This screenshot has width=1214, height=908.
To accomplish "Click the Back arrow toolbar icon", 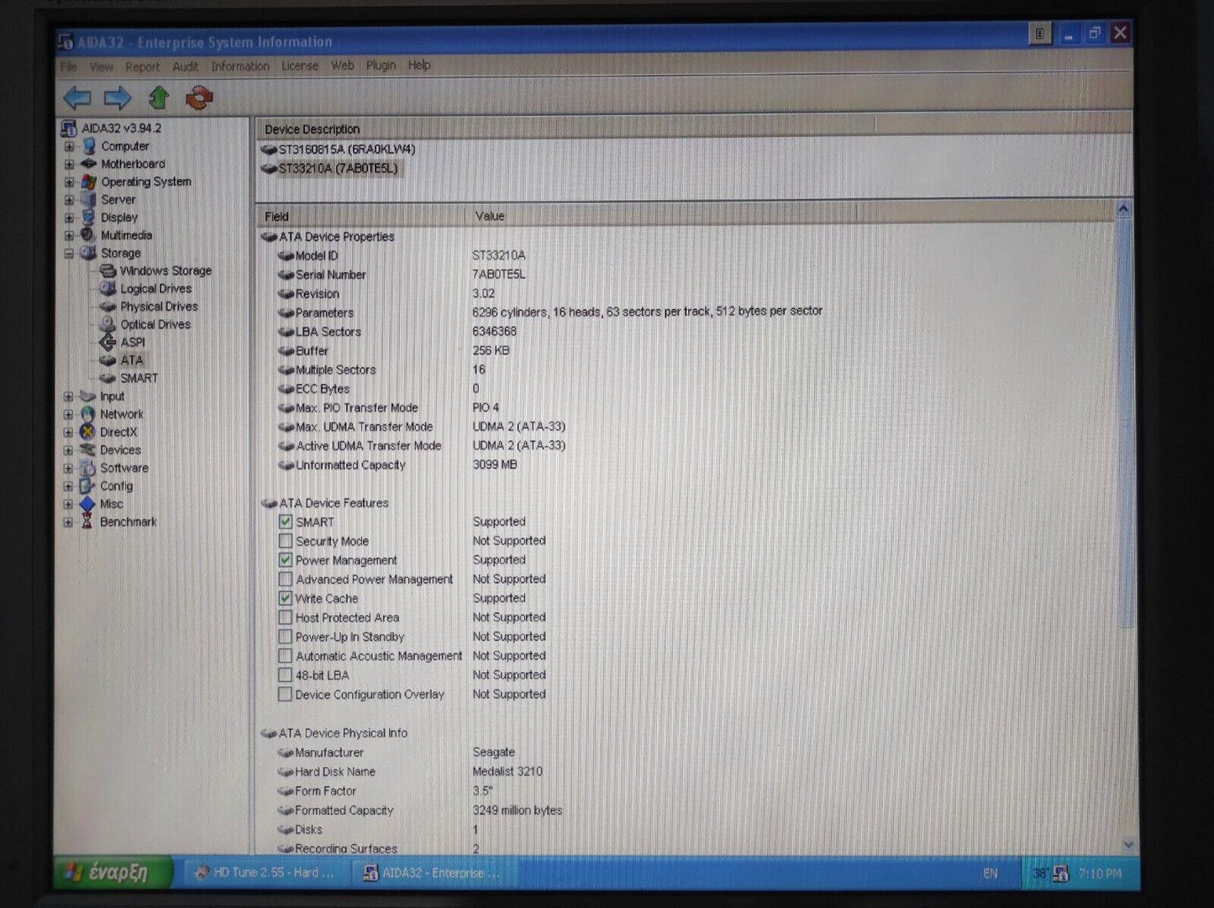I will click(x=77, y=98).
